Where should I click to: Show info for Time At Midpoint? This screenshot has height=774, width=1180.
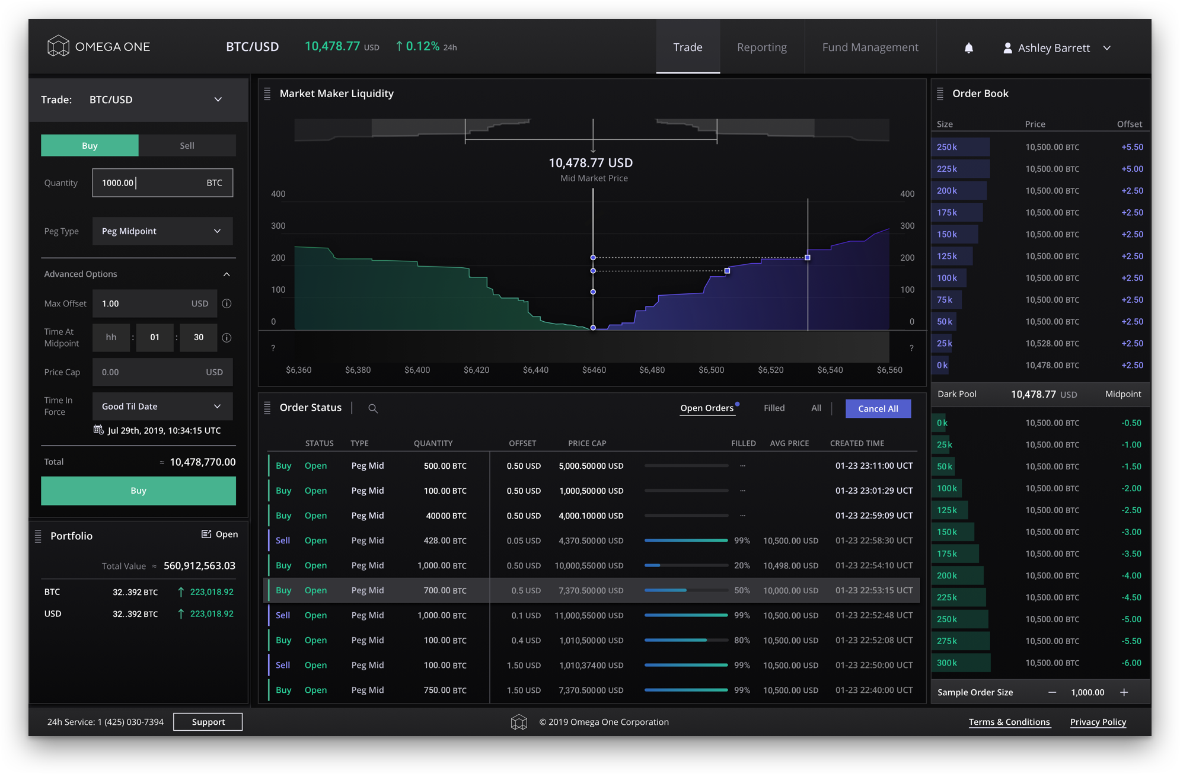(x=227, y=338)
